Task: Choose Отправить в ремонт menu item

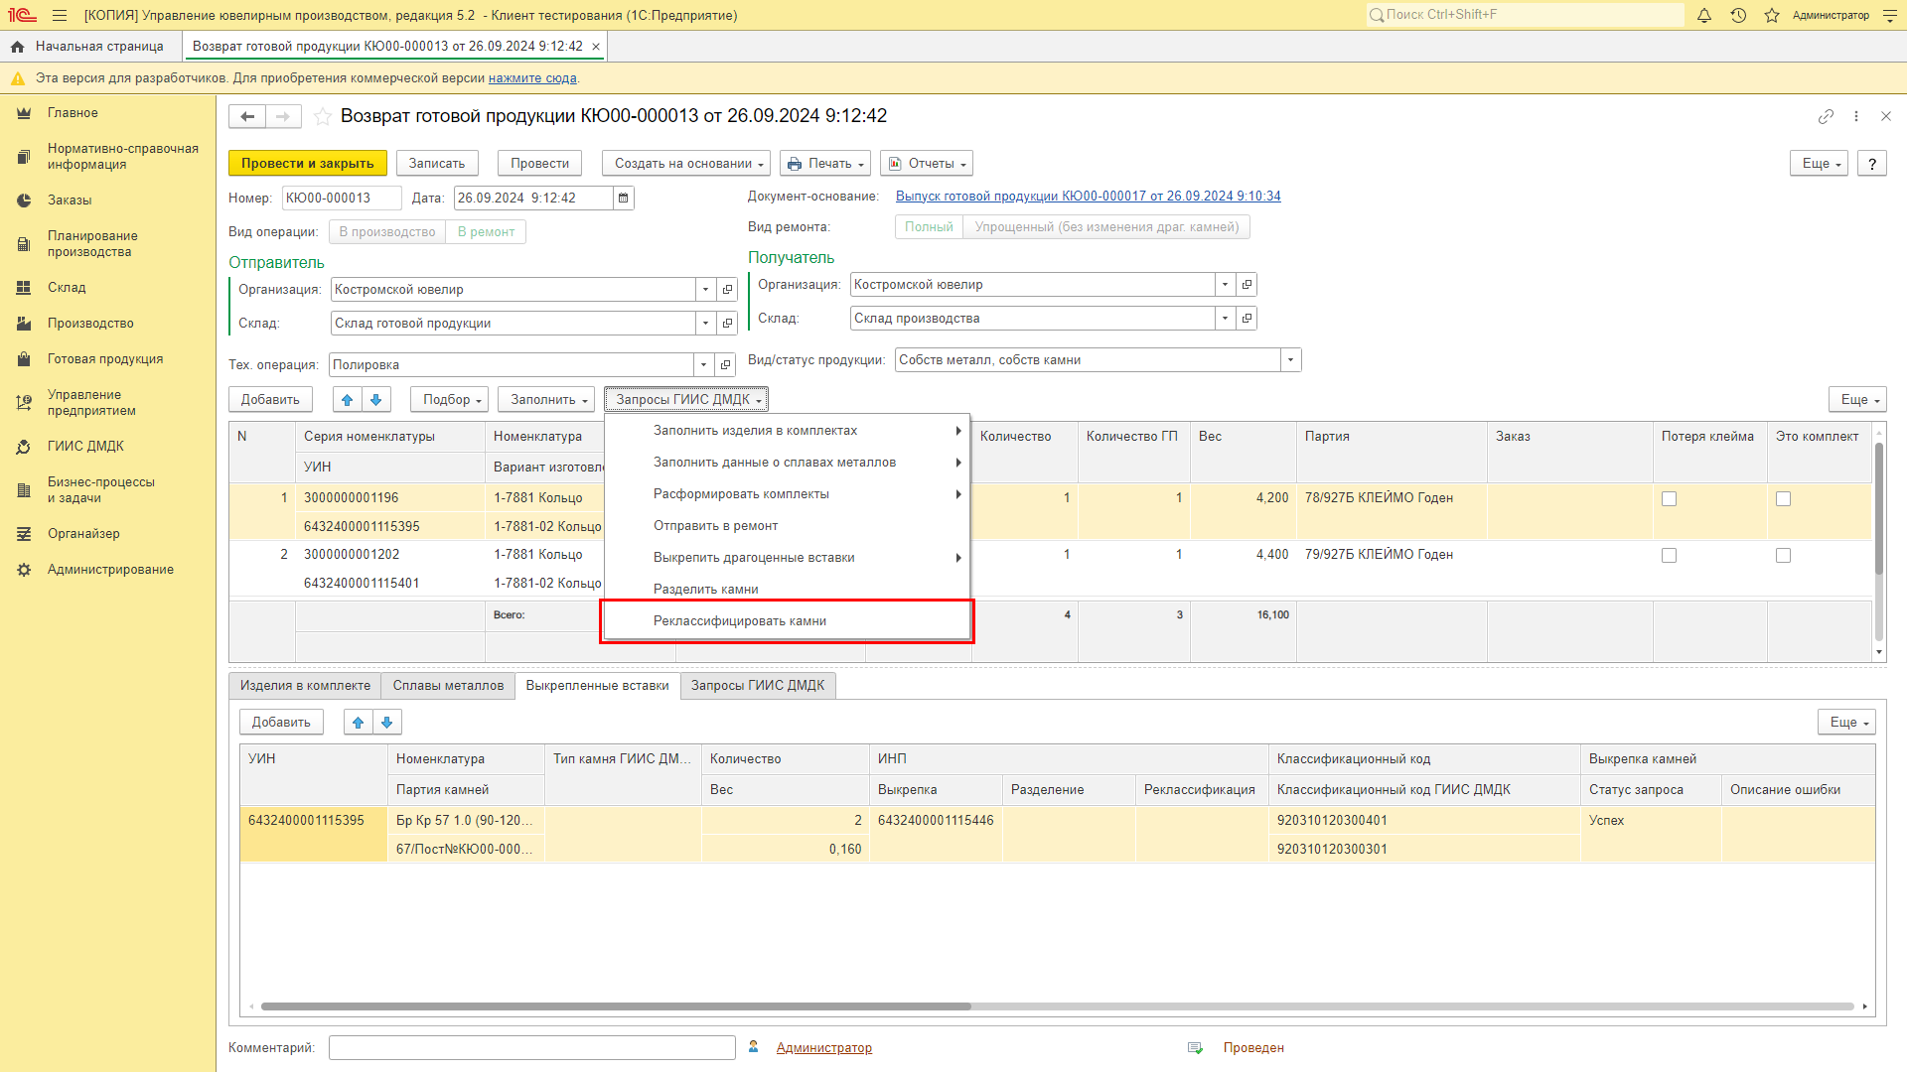Action: (787, 526)
